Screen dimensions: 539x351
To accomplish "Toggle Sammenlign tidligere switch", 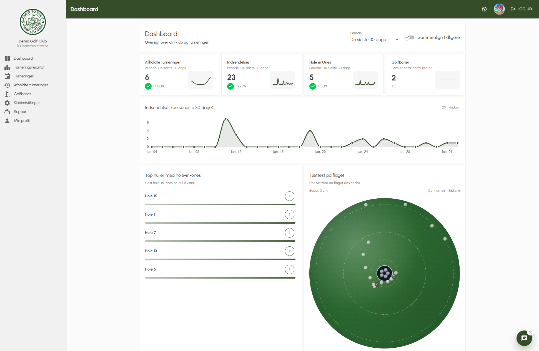I will tap(409, 37).
